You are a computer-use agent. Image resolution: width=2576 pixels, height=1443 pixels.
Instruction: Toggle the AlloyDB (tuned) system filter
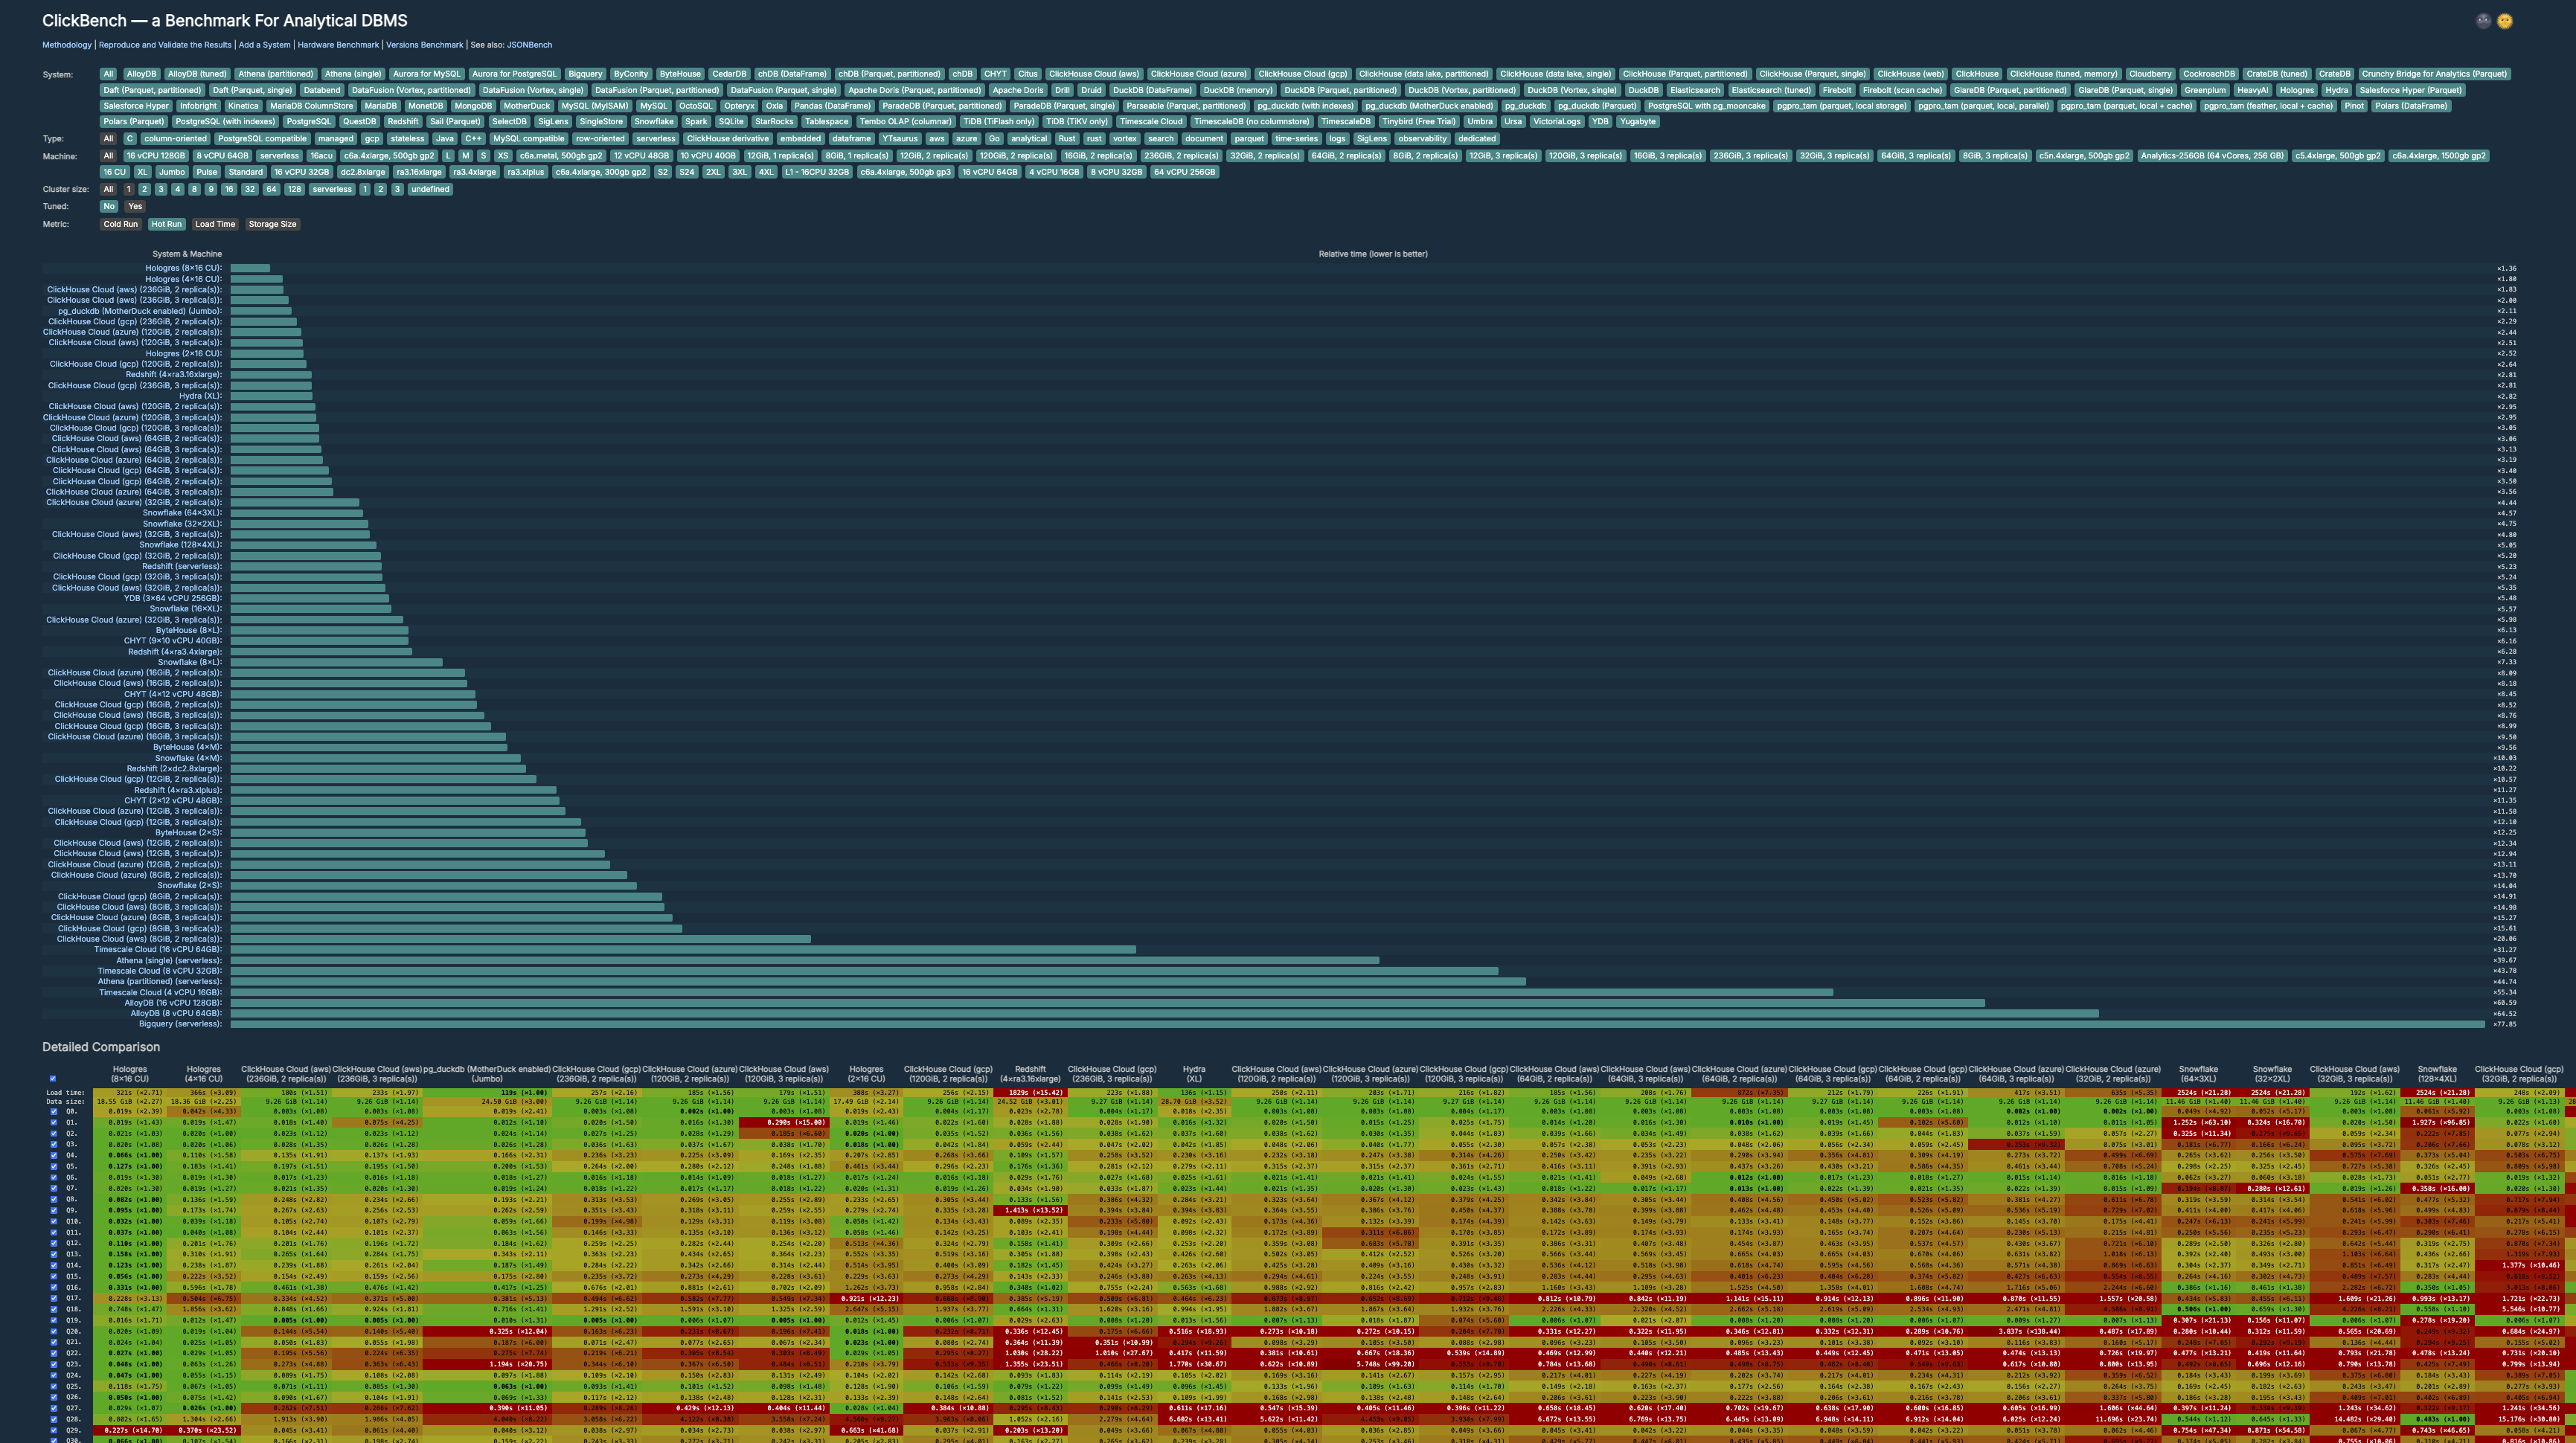[197, 74]
